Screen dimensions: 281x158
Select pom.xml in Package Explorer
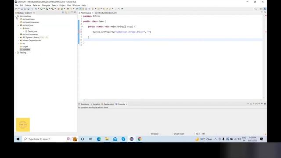26,50
